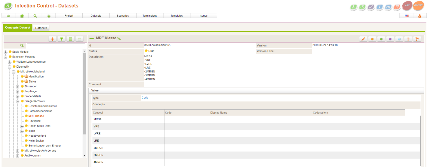This screenshot has width=427, height=167.
Task: Click the green funnel filter icon
Action: tap(61, 39)
